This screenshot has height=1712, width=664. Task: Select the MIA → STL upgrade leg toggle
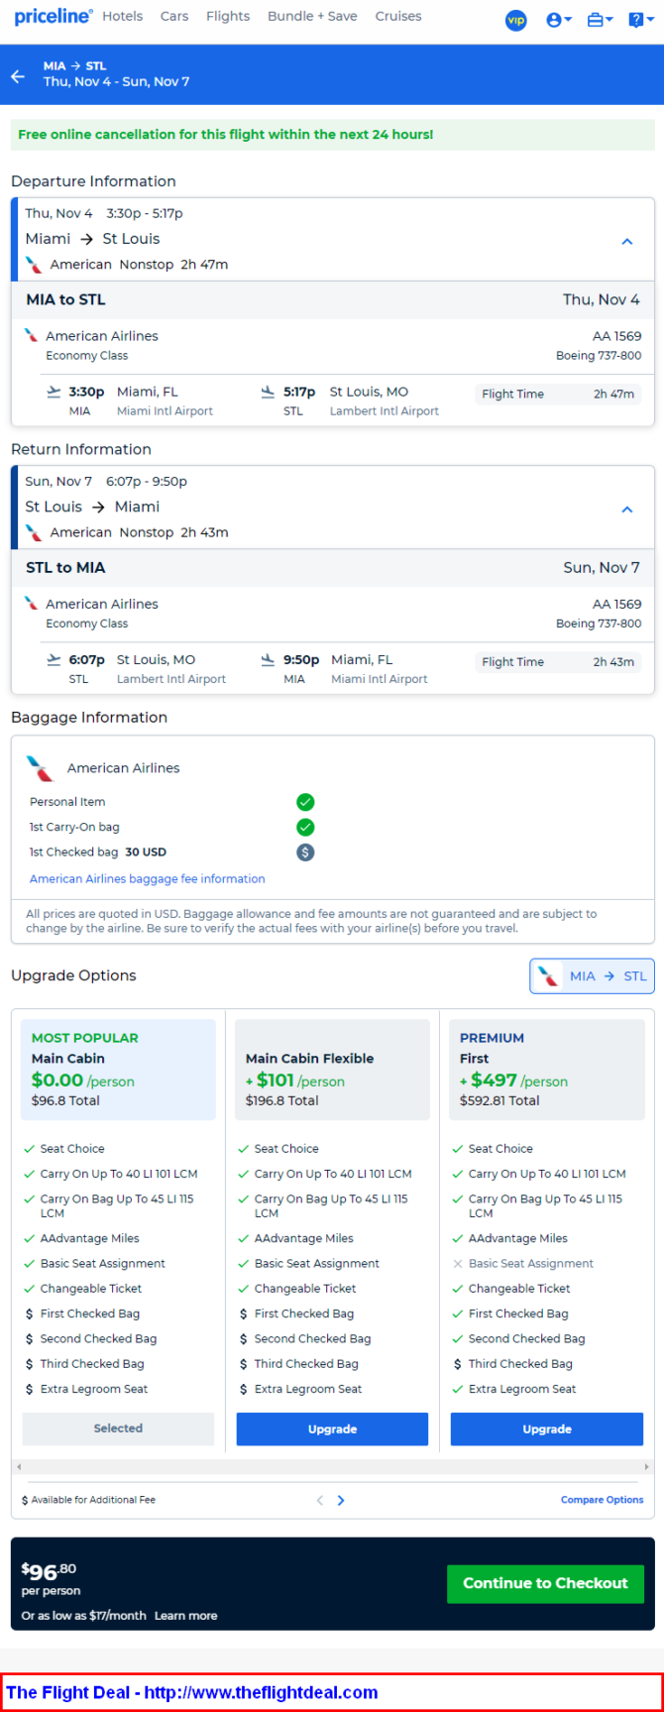click(593, 975)
